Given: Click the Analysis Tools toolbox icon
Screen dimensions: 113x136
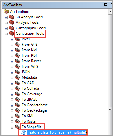Looking at the screenshot, I should click(12, 23).
